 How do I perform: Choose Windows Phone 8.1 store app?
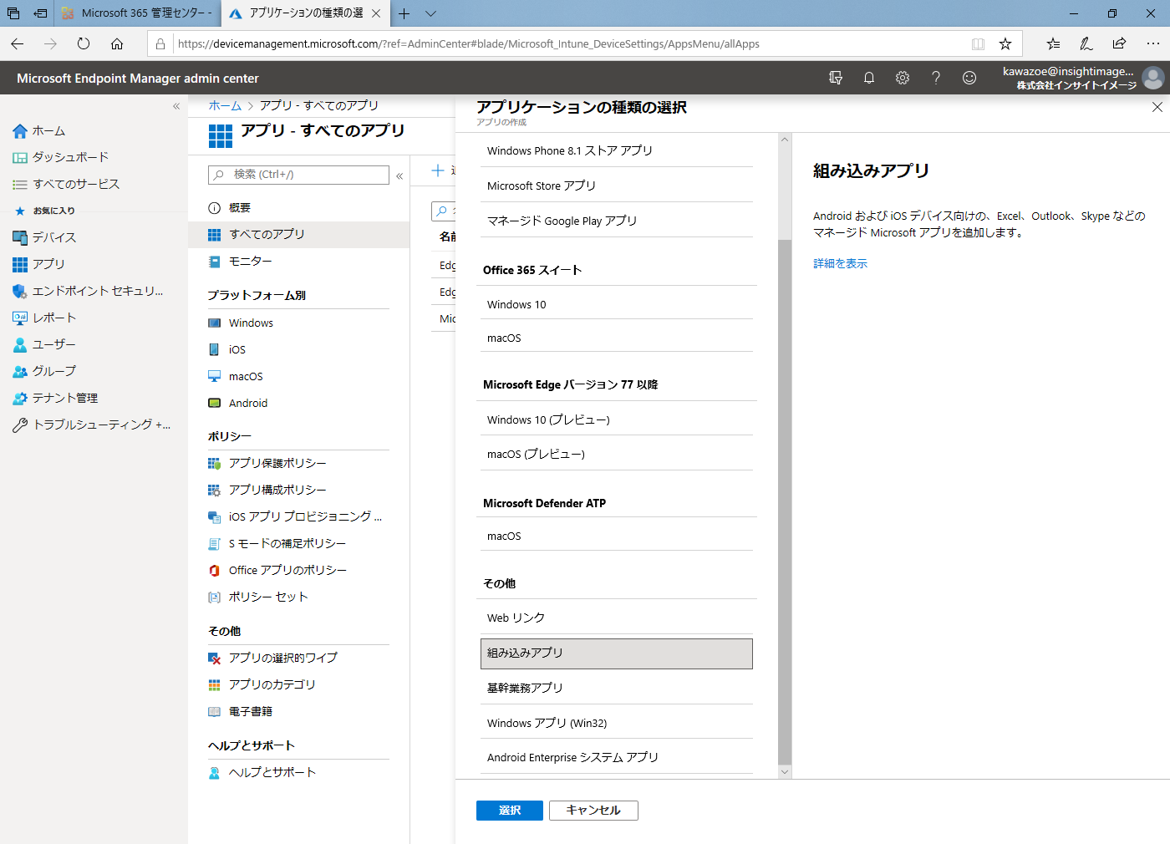point(617,151)
